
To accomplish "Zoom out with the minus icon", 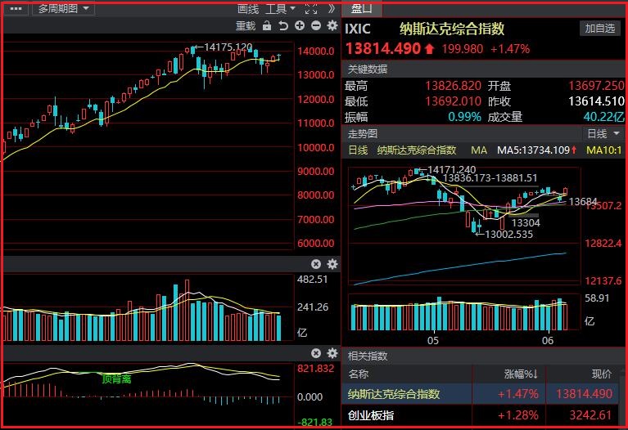I will (316, 26).
